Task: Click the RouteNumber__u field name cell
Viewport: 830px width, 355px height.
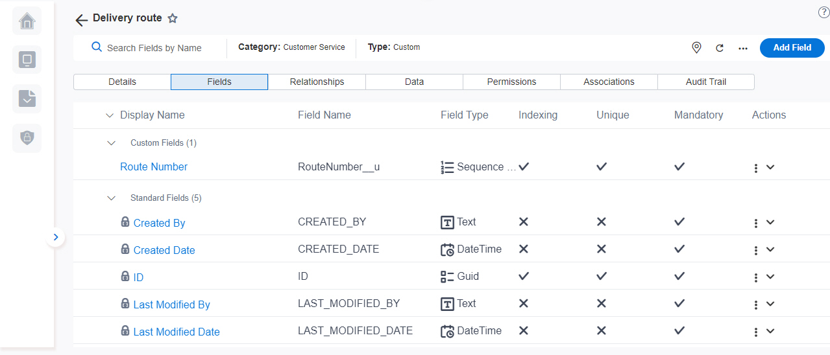Action: pos(339,166)
